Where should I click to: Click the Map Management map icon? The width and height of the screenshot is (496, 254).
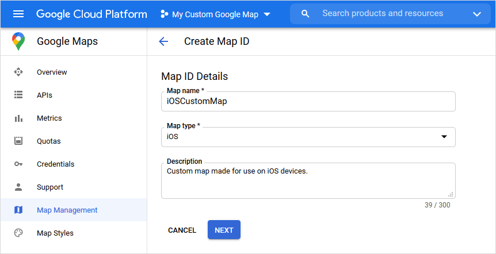click(x=18, y=210)
